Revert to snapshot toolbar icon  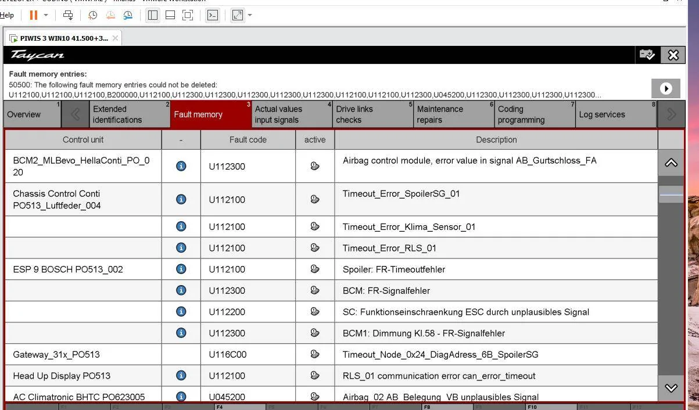pos(110,15)
